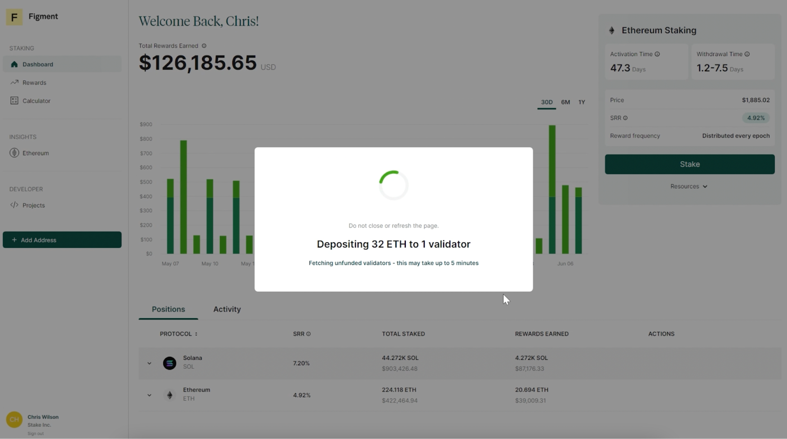The image size is (787, 439).
Task: Select the 1Y chart range
Action: (x=582, y=102)
